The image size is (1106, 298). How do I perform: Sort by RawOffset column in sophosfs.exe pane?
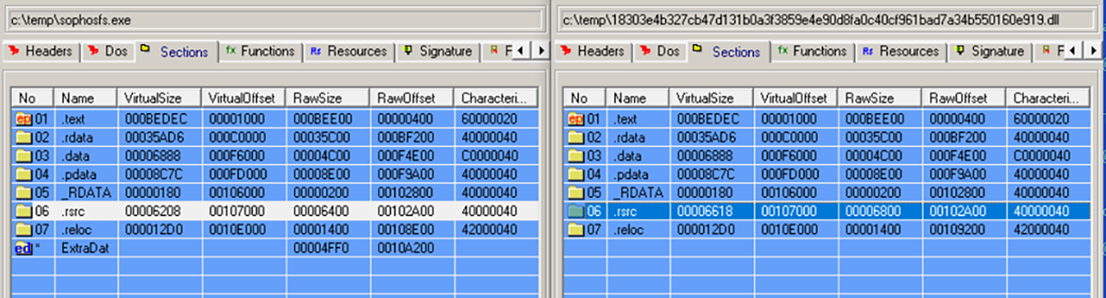[412, 98]
